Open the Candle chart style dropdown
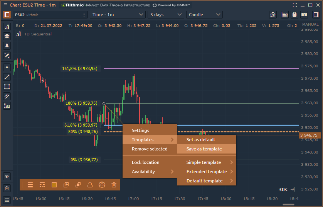This screenshot has height=207, width=323. coord(204,15)
